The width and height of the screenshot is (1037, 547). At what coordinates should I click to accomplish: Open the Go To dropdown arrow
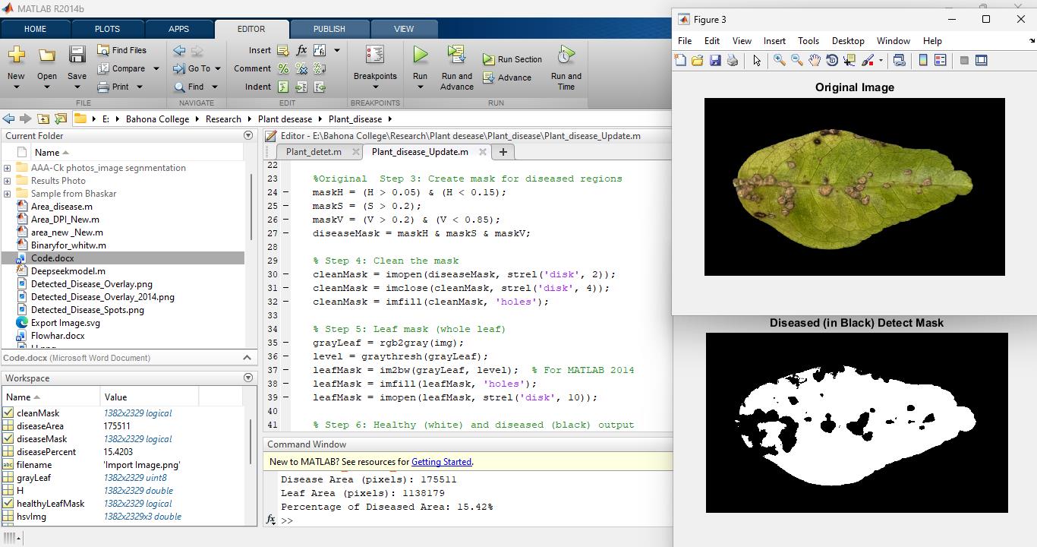(217, 68)
